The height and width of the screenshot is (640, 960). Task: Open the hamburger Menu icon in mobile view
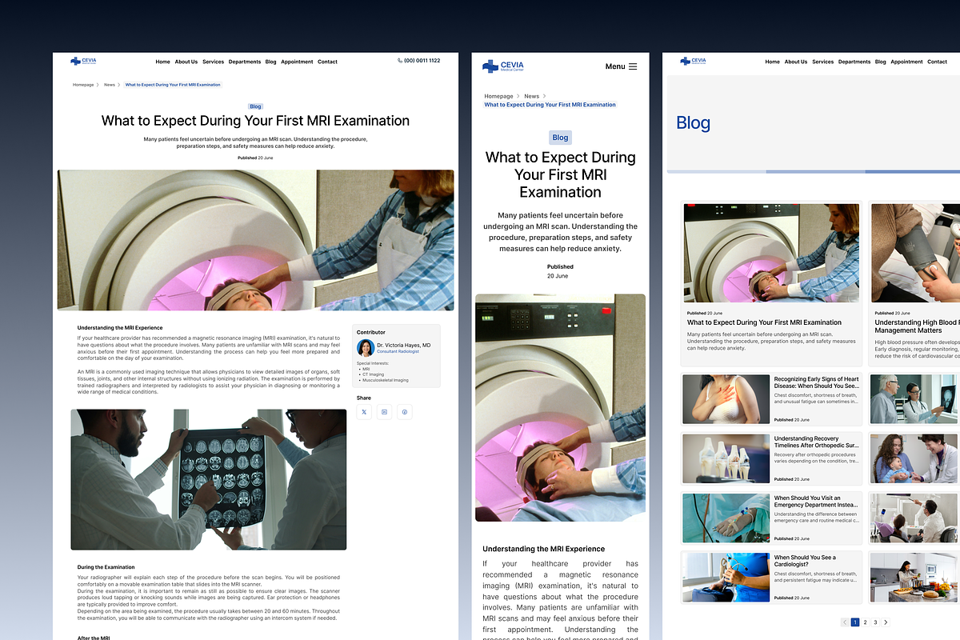pyautogui.click(x=633, y=66)
